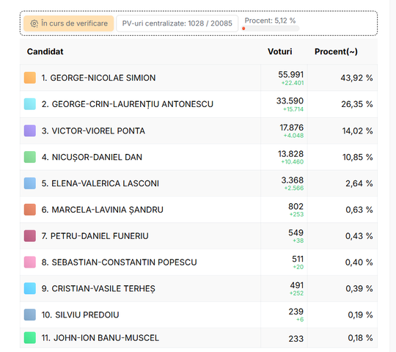Click Marcela-Lavinia Șandru's orange-red color swatch
396x352 pixels.
pyautogui.click(x=30, y=210)
